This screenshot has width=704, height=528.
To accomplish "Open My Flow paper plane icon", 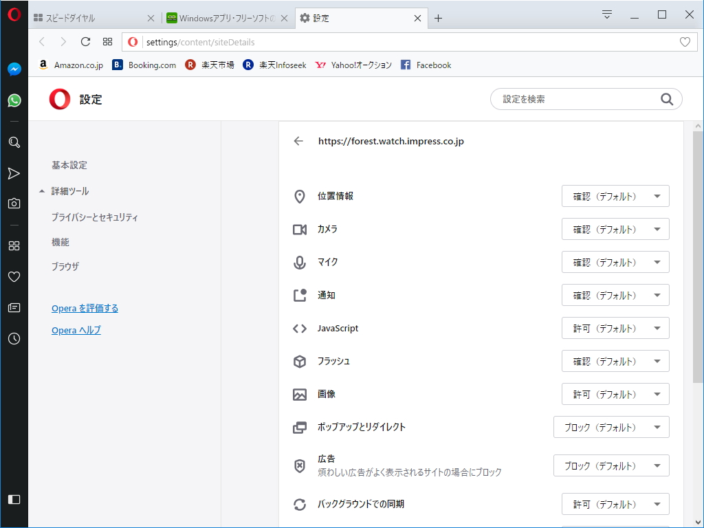I will pos(14,174).
